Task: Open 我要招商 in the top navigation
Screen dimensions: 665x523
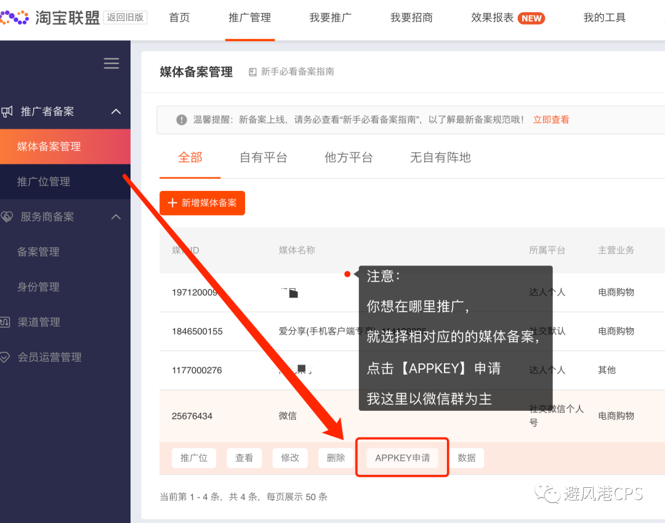Action: (x=411, y=18)
